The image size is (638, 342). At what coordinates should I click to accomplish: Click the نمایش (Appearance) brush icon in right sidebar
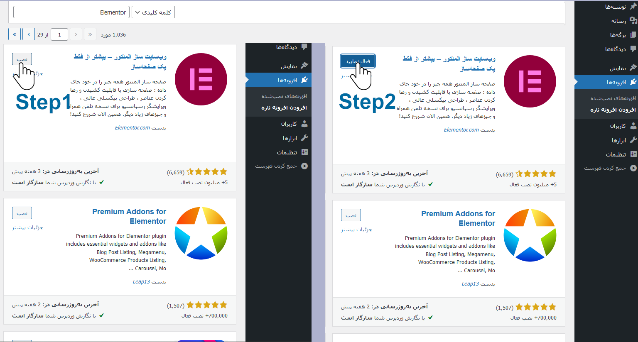(x=633, y=68)
